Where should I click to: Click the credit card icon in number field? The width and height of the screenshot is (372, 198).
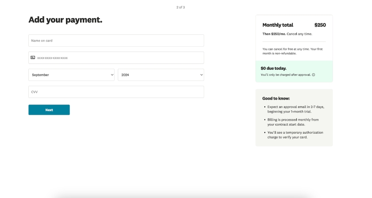click(x=33, y=57)
